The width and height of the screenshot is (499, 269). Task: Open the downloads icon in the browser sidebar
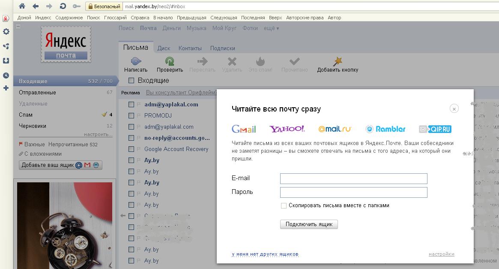pyautogui.click(x=6, y=60)
